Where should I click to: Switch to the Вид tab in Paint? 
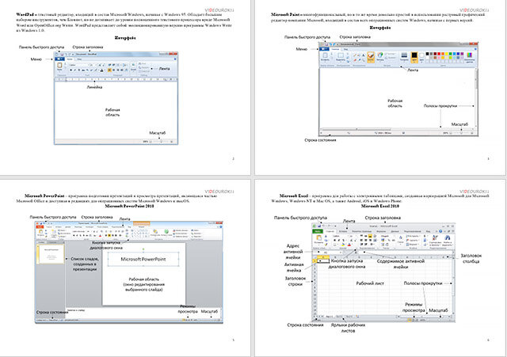[x=345, y=49]
